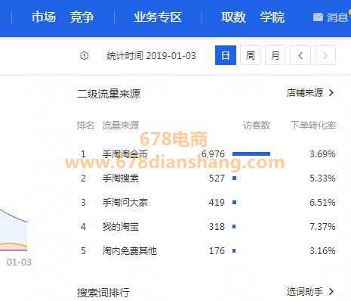
Task: Click the 排名 column header
Action: pyautogui.click(x=85, y=125)
